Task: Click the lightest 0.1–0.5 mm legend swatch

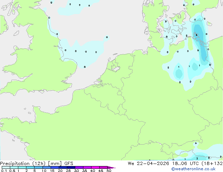Action: (x=6, y=167)
